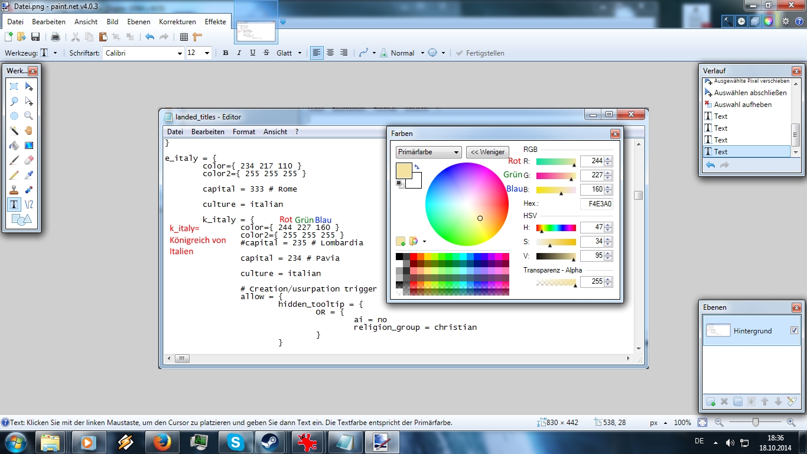Image resolution: width=807 pixels, height=454 pixels.
Task: Activate the Color Picker eyedropper tool
Action: point(28,175)
